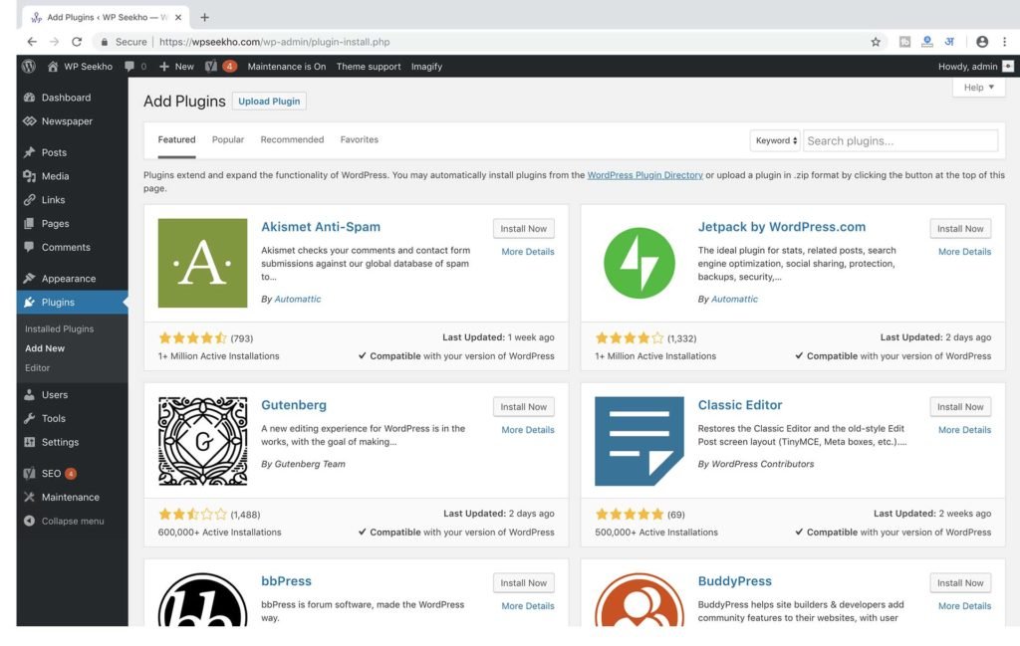This screenshot has width=1020, height=646.
Task: Click the Settings sliders icon
Action: click(29, 442)
